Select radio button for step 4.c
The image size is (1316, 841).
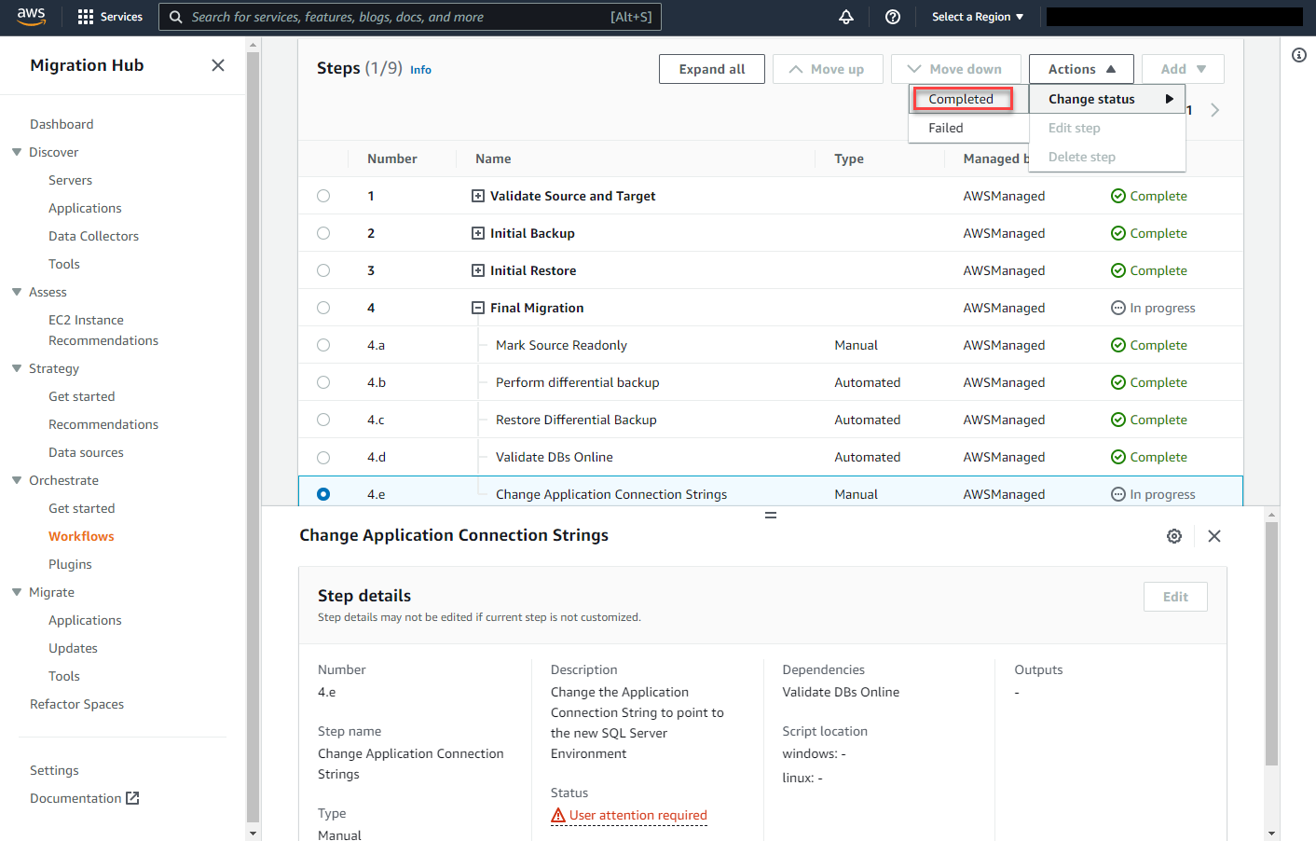323,420
